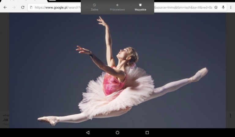Image resolution: width=235 pixels, height=137 pixels.
Task: Open Chrome's three-dot menu
Action: coord(231,7)
